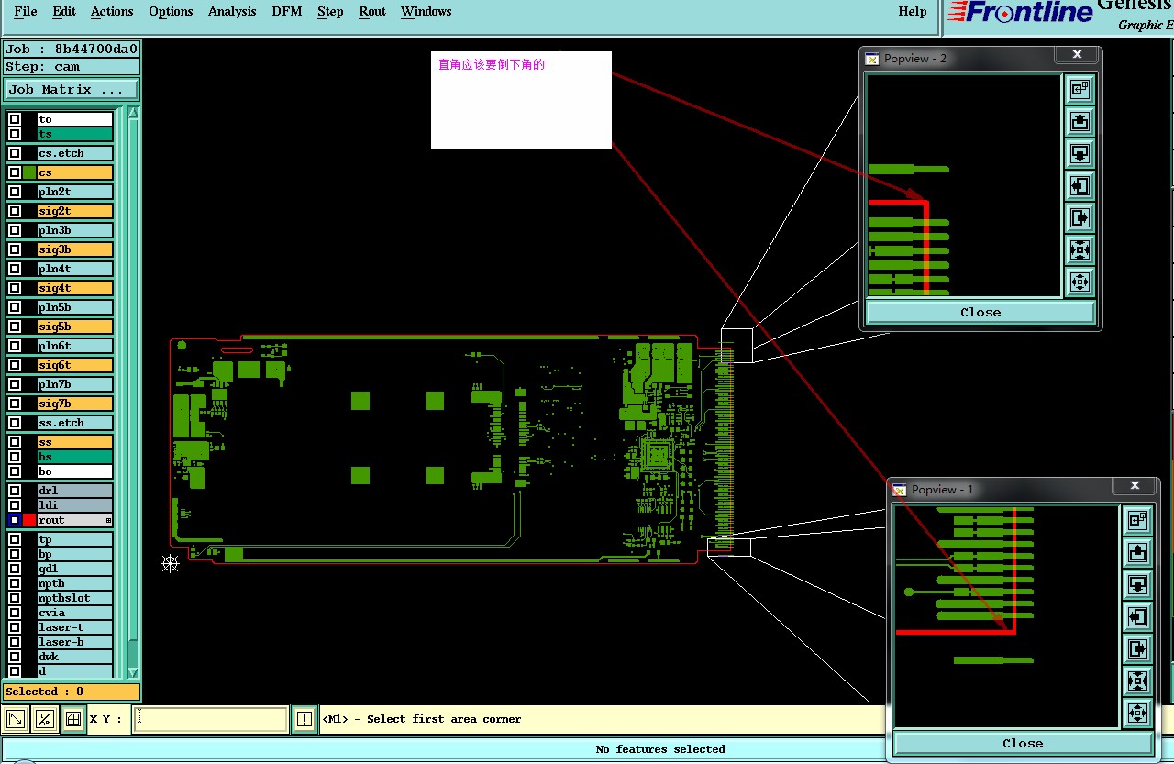The width and height of the screenshot is (1174, 764).
Task: Click the Popview - 2 title bar icon
Action: pos(872,58)
